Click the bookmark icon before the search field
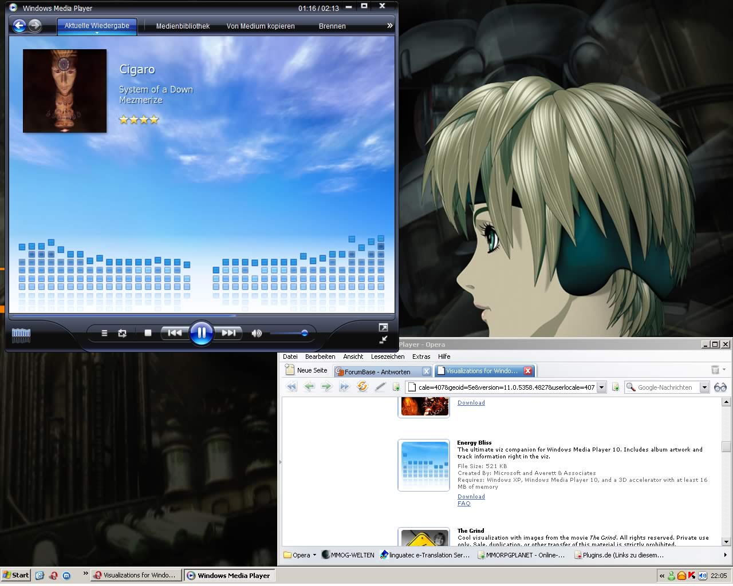The width and height of the screenshot is (733, 586). coord(616,387)
